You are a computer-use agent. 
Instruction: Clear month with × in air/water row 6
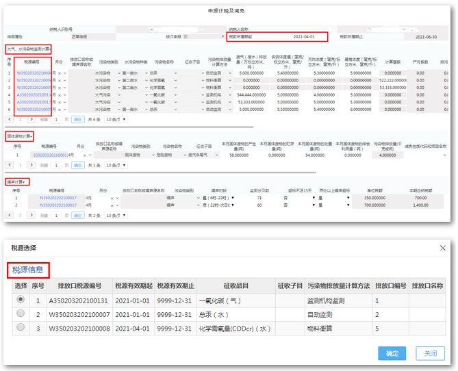coord(60,110)
